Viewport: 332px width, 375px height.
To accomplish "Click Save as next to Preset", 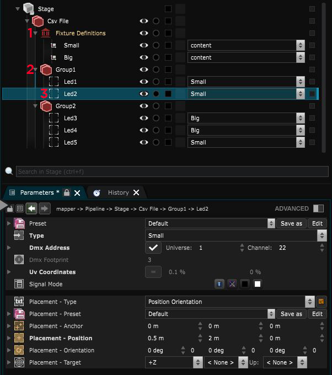I will [x=291, y=224].
